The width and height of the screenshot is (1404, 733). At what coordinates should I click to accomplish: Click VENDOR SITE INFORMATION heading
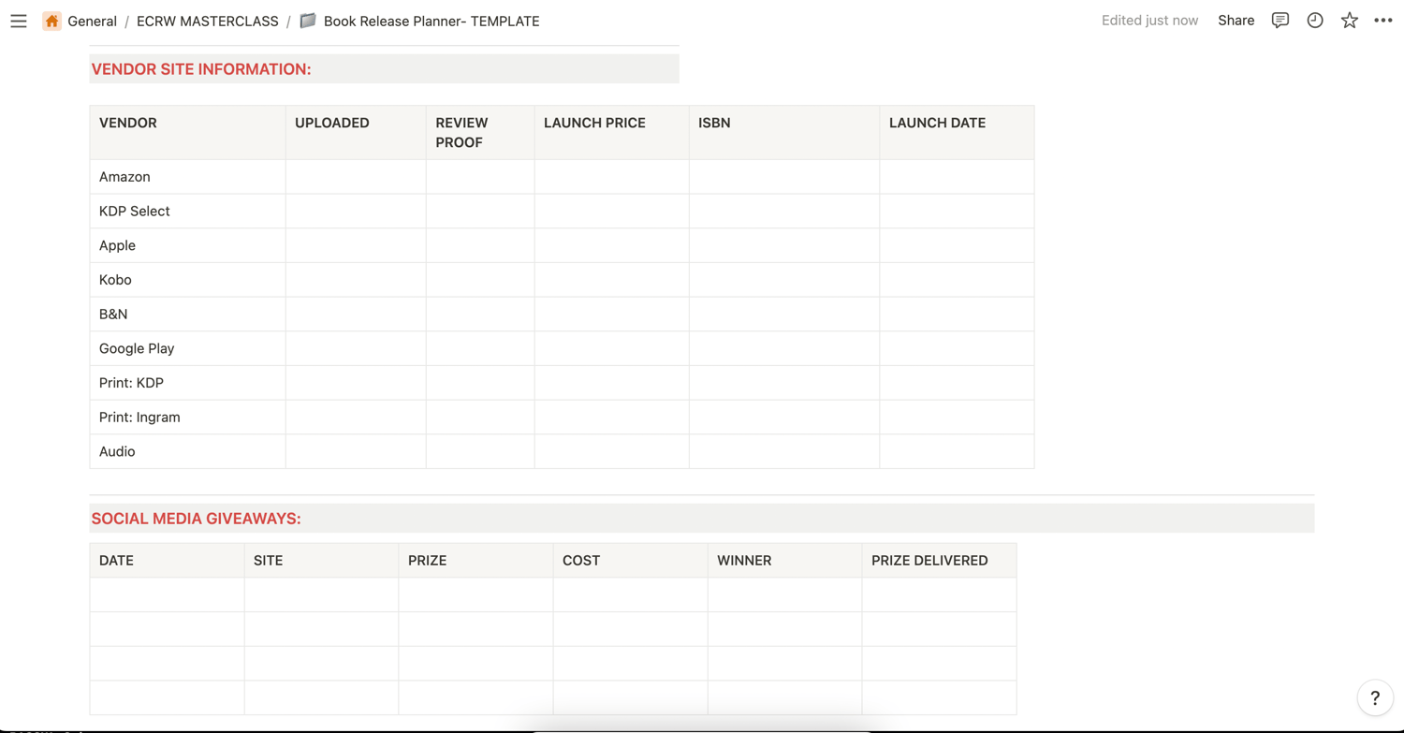[x=201, y=69]
